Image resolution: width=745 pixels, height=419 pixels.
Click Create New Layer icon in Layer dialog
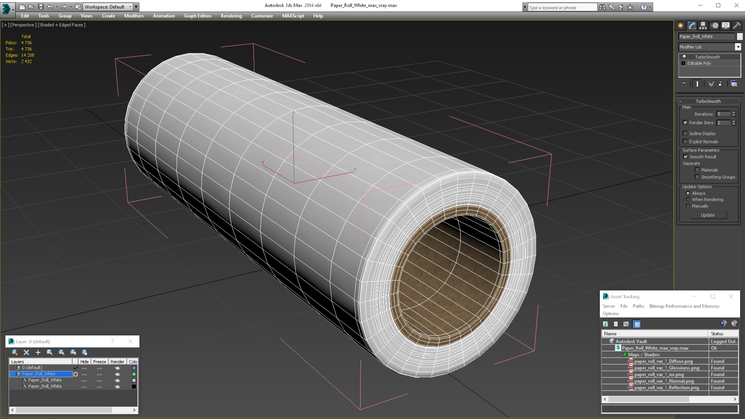pos(14,352)
